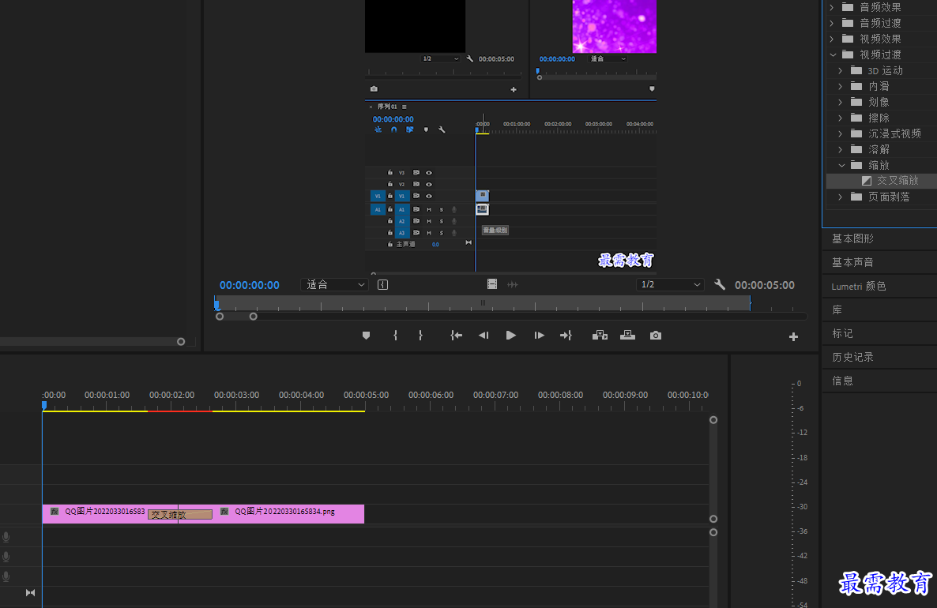Click the timeline playhead marker
This screenshot has height=608, width=937.
pyautogui.click(x=44, y=406)
